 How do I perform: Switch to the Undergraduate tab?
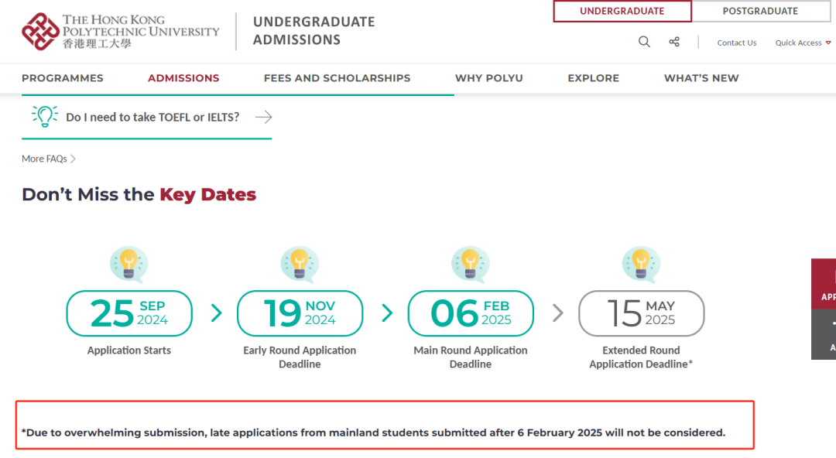pyautogui.click(x=622, y=11)
